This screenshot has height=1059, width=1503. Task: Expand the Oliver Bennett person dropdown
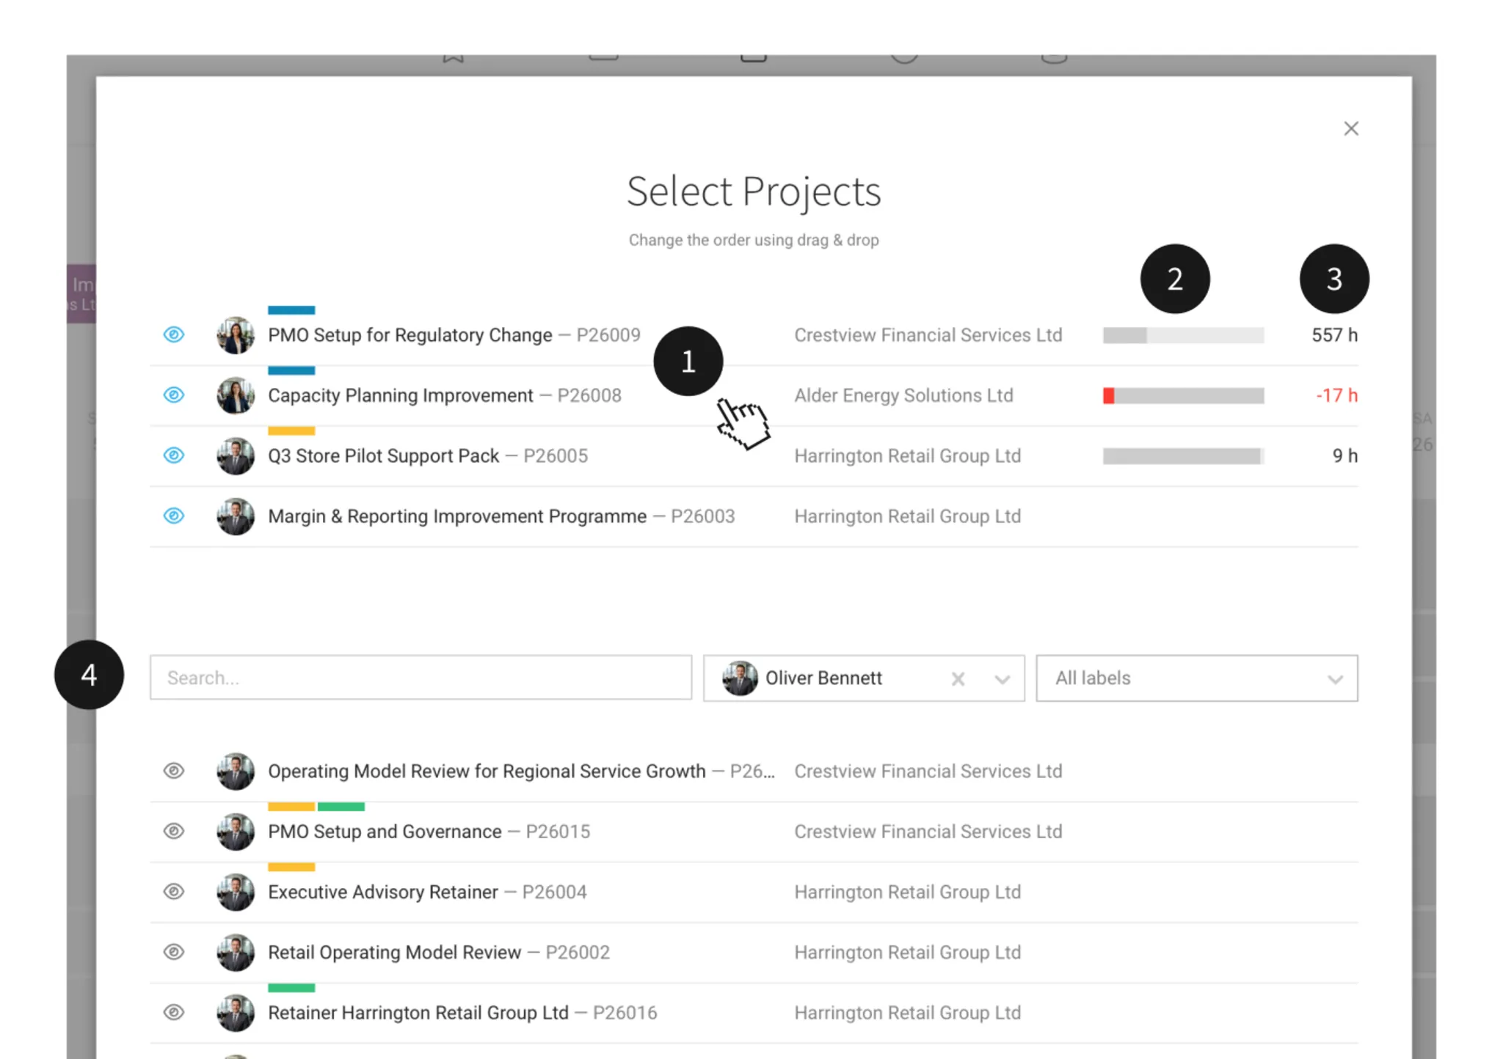1002,679
